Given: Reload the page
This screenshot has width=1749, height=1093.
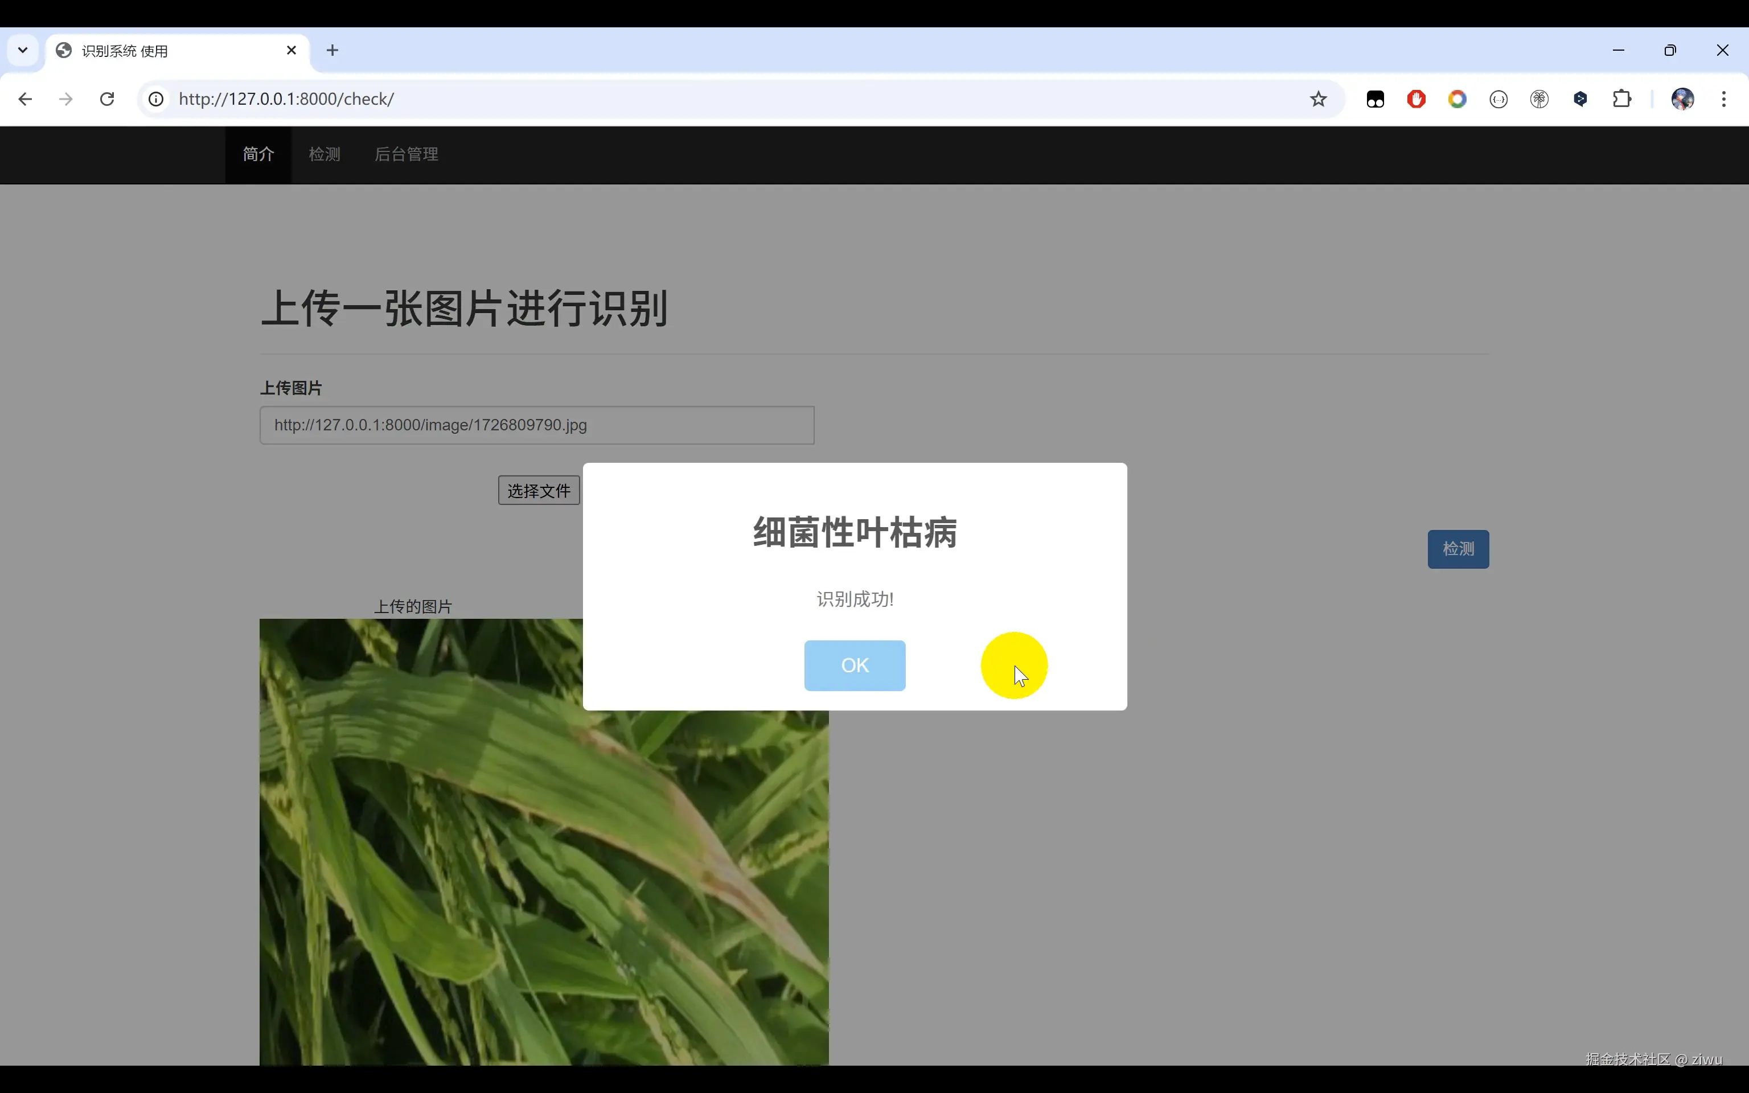Looking at the screenshot, I should click(x=107, y=99).
